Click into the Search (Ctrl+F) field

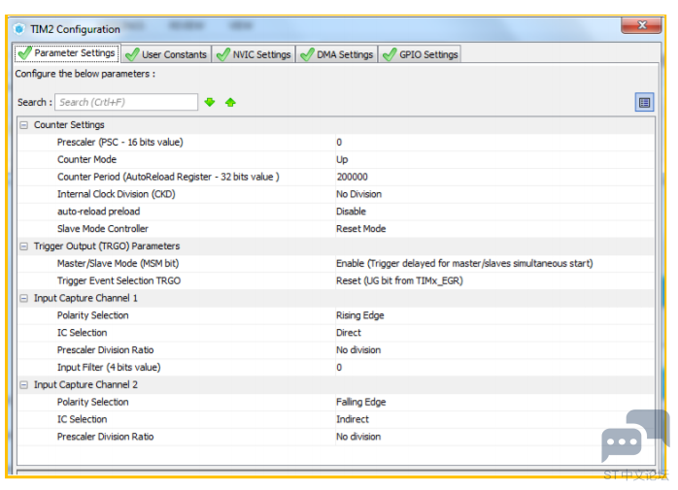126,103
